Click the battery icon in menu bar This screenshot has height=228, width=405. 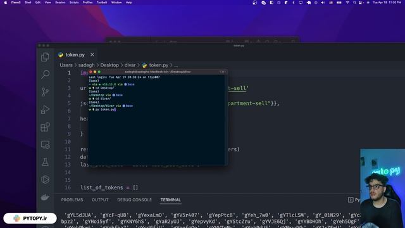(x=339, y=3)
